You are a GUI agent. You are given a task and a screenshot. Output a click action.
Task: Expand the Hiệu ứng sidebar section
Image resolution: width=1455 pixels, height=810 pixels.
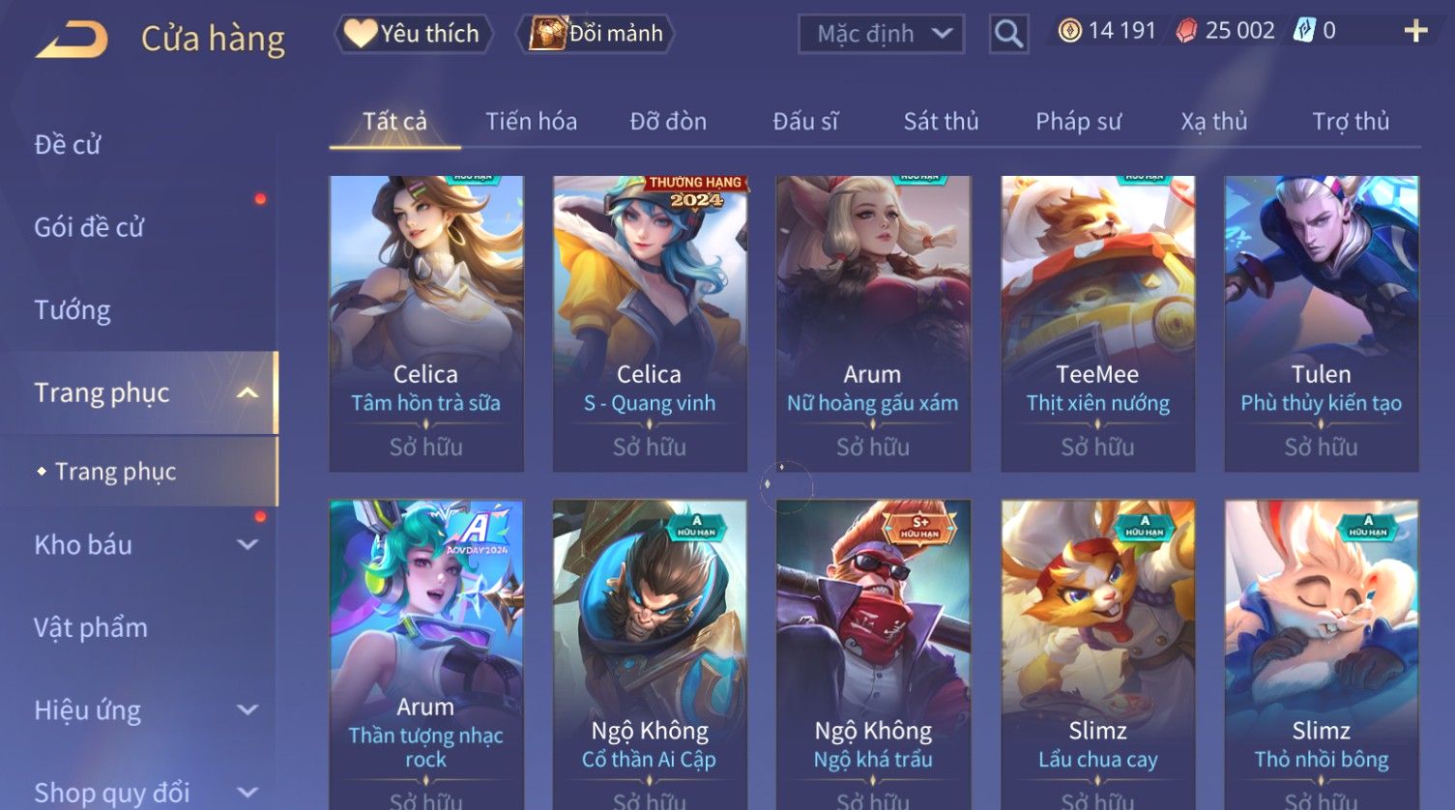click(247, 709)
